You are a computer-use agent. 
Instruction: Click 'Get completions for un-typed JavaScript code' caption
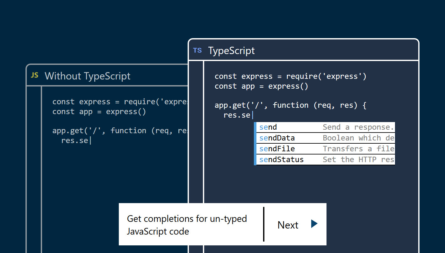187,225
